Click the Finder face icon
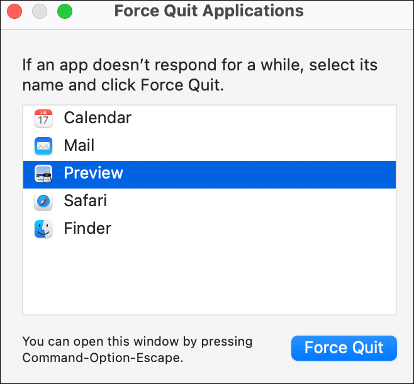 click(43, 229)
